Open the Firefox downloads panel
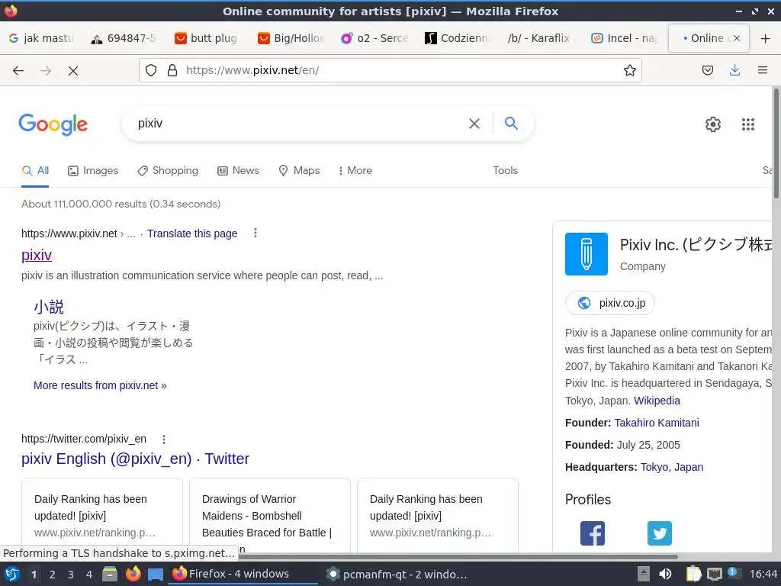The width and height of the screenshot is (781, 586). (x=734, y=70)
